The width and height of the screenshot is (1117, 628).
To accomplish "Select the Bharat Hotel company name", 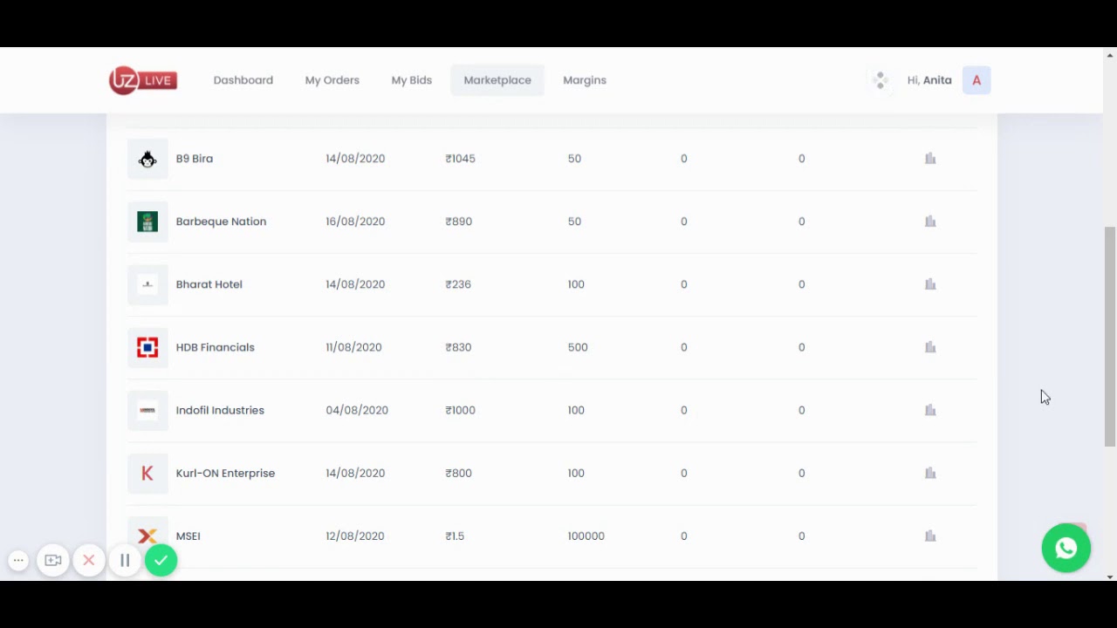I will click(x=209, y=284).
